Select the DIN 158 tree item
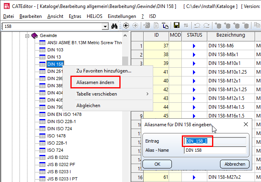The width and height of the screenshot is (261, 182). pyautogui.click(x=55, y=64)
